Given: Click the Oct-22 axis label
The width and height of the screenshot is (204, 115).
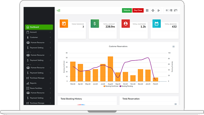Looking at the screenshot, I should coord(125,84).
